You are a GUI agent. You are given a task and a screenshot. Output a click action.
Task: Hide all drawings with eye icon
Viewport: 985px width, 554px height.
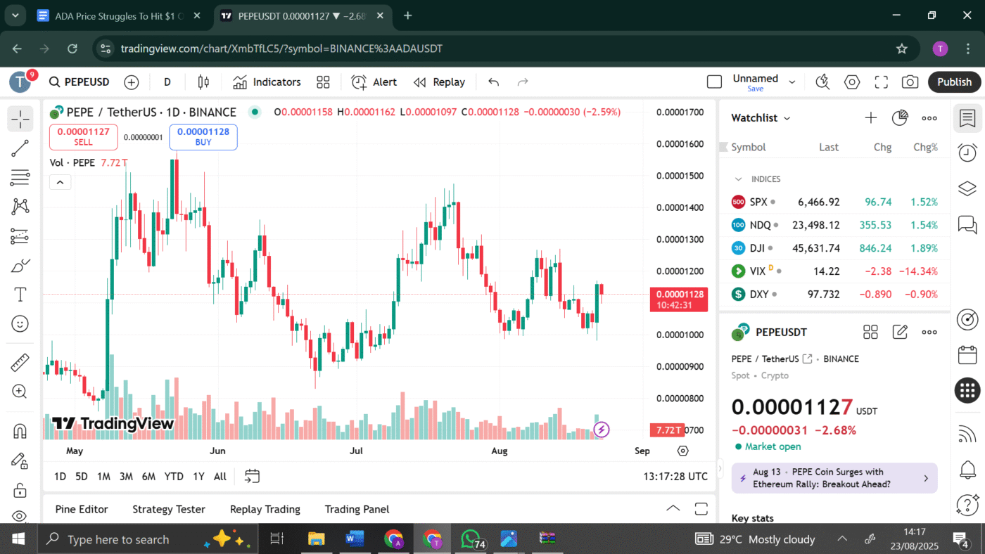(x=20, y=517)
